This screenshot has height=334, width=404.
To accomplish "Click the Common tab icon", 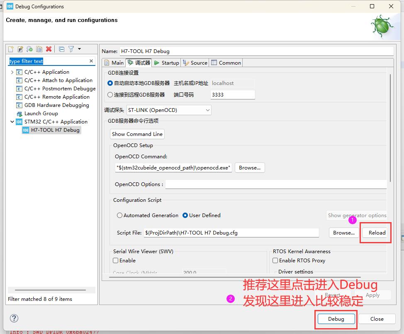I will (x=214, y=63).
